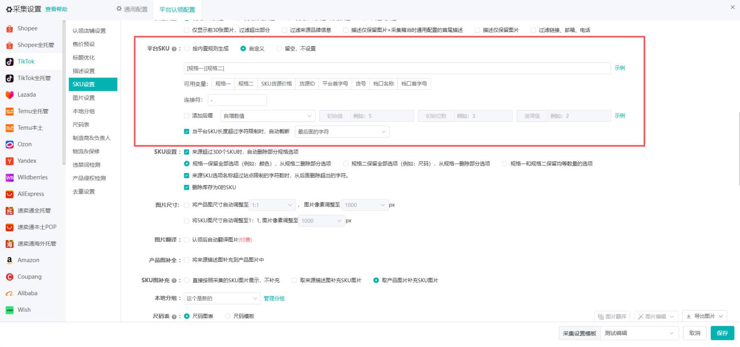This screenshot has width=740, height=347.
Task: Open the AliExpress platform icon
Action: pyautogui.click(x=10, y=194)
